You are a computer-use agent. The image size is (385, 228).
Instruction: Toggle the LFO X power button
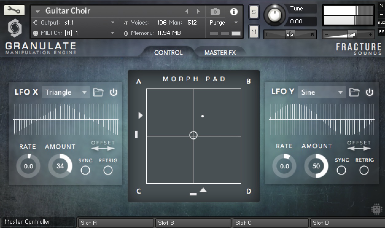pyautogui.click(x=114, y=92)
